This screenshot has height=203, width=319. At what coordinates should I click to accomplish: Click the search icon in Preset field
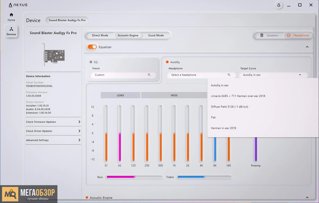click(x=149, y=75)
